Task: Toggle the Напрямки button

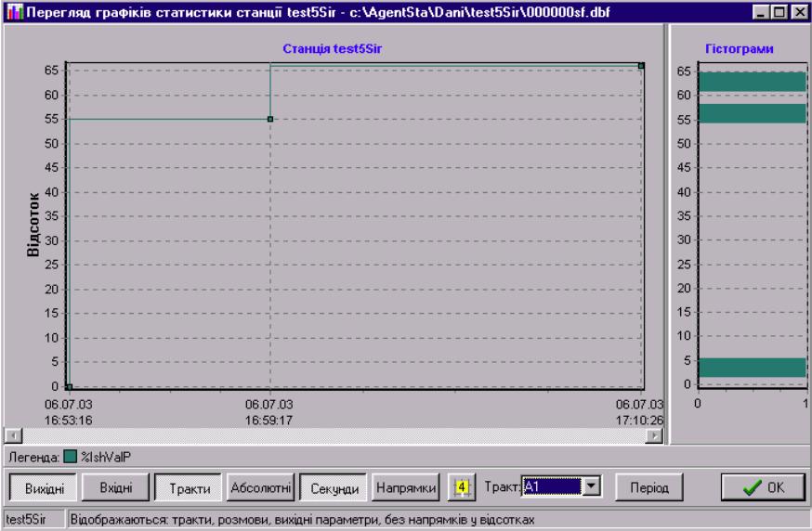Action: (405, 487)
